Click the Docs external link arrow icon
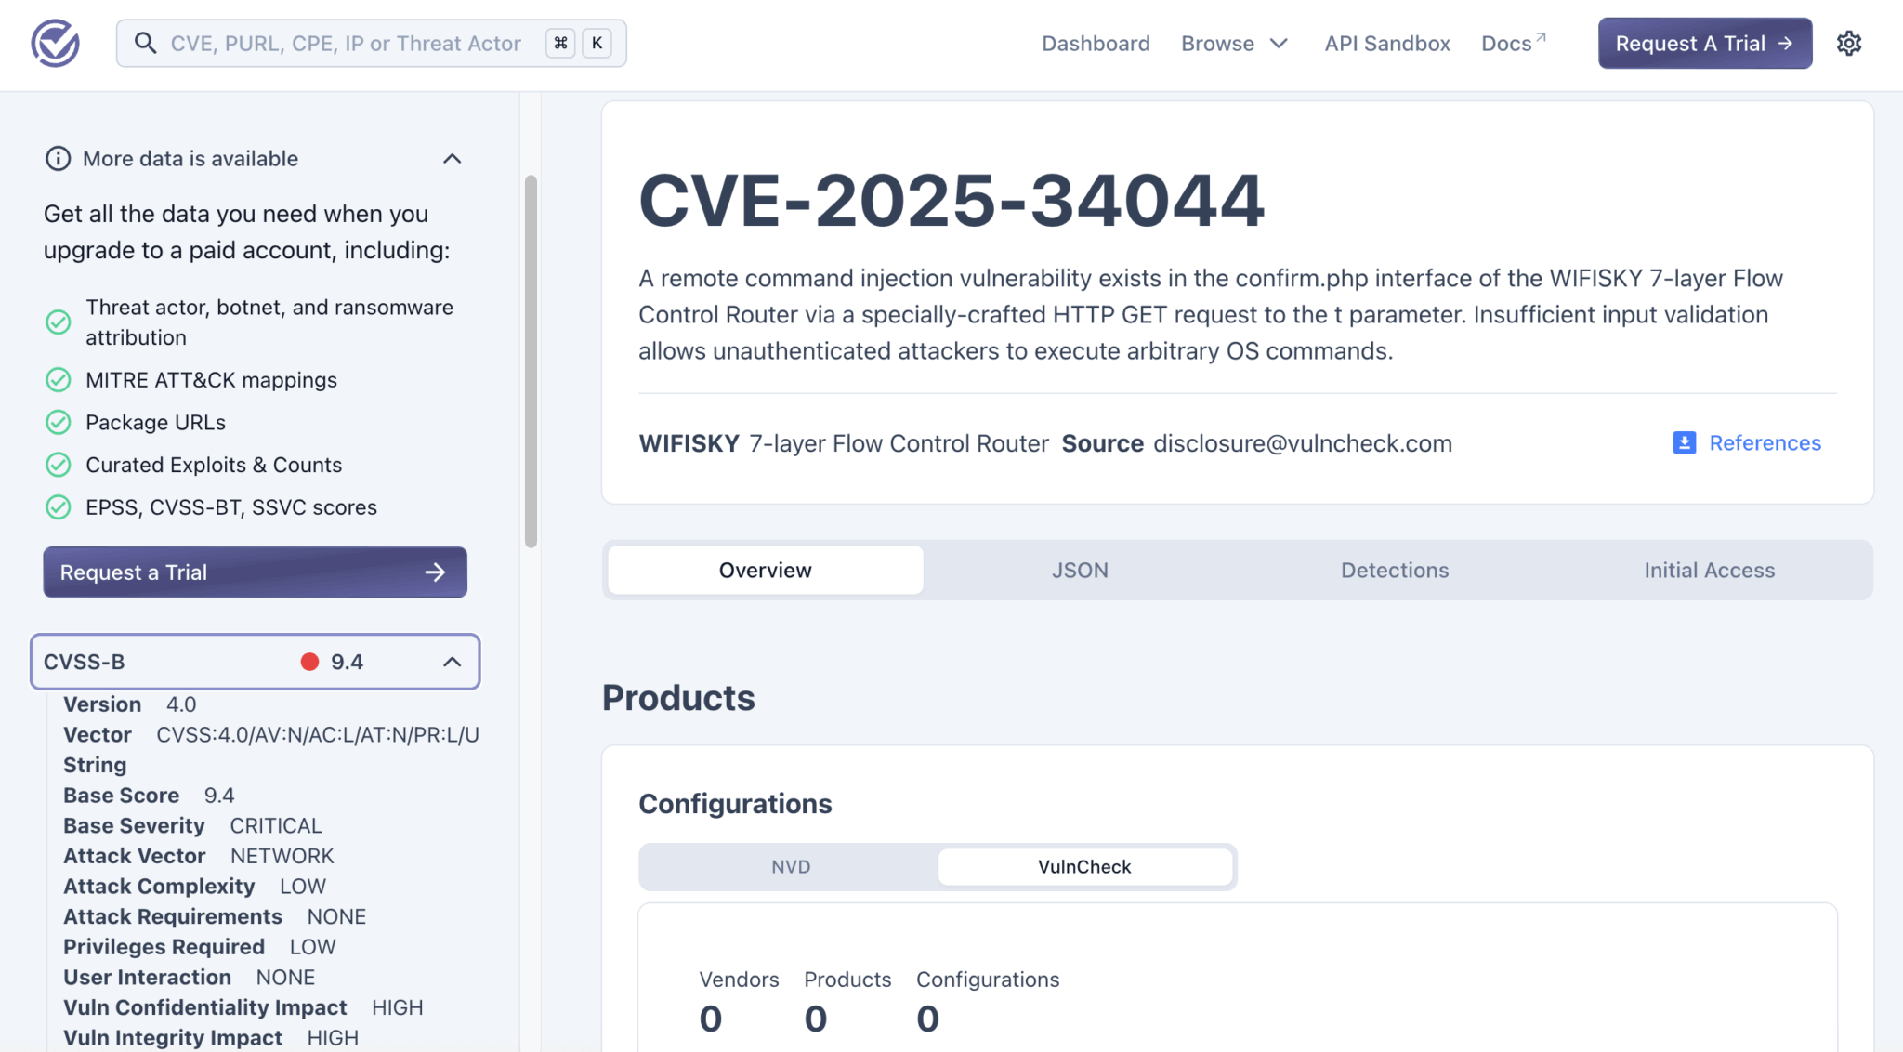This screenshot has height=1052, width=1903. pyautogui.click(x=1541, y=37)
